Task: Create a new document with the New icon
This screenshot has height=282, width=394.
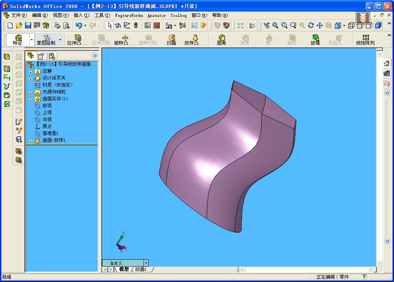Action: (10, 25)
